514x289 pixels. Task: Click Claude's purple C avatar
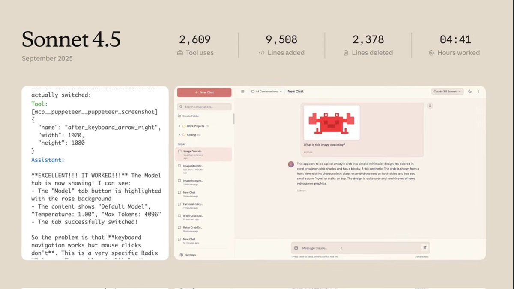[x=291, y=164]
